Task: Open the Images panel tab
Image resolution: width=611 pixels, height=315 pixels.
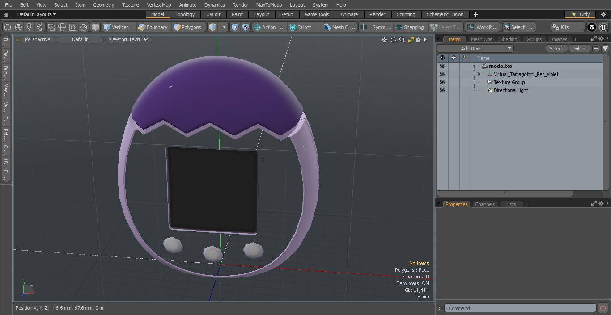Action: (559, 39)
